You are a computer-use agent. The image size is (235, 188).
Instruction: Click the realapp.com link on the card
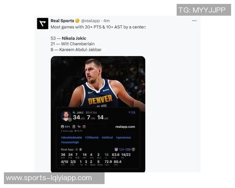pyautogui.click(x=125, y=127)
